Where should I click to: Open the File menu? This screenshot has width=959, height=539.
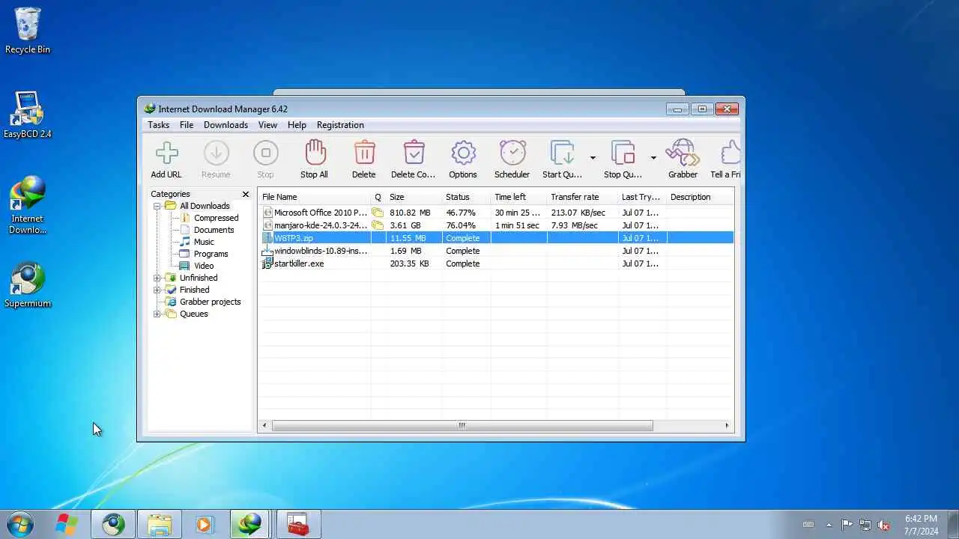click(187, 125)
